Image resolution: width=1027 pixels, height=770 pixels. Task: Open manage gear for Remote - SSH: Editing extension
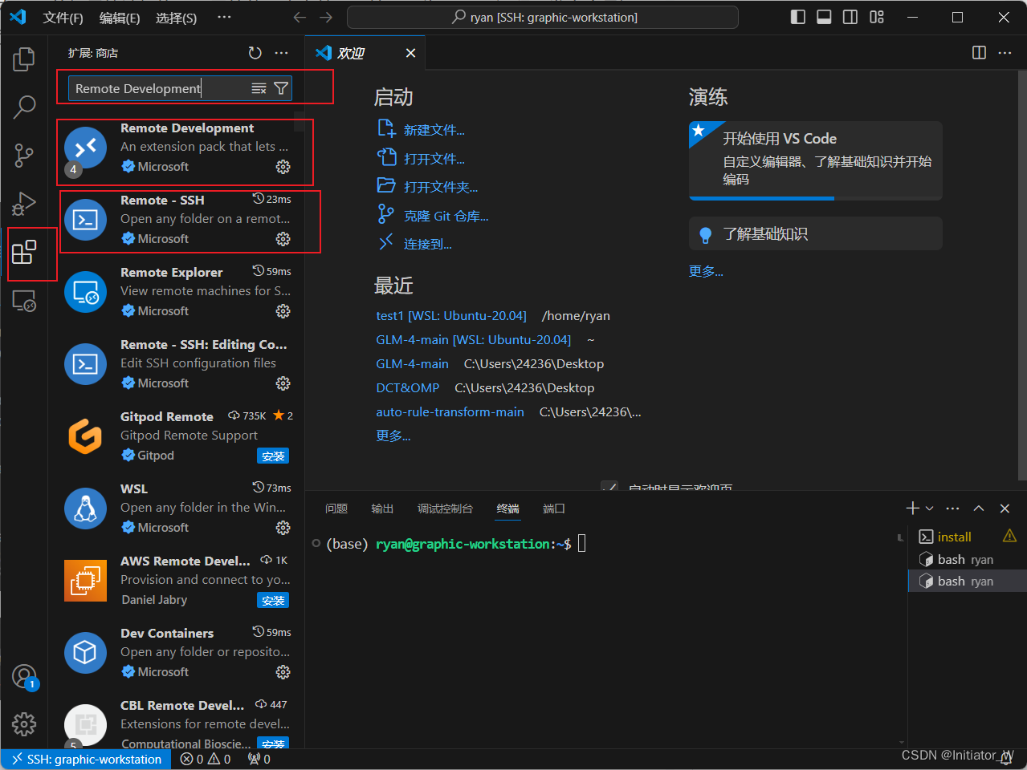tap(283, 383)
